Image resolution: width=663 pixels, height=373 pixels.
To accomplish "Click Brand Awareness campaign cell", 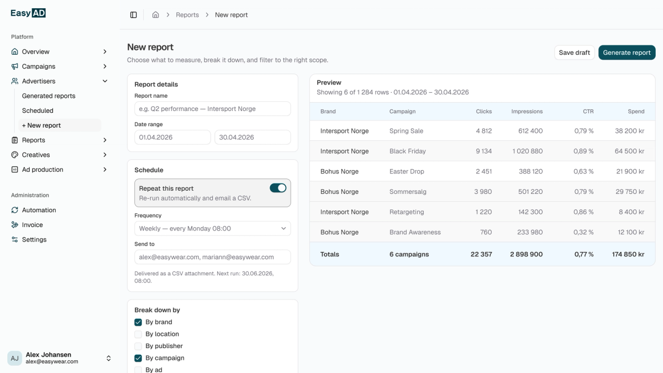I will click(x=415, y=233).
